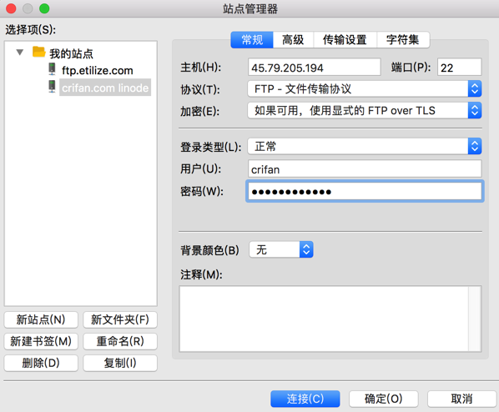Close the 站点管理器 window with the red button
Screen dimensions: 499x412
click(x=11, y=8)
